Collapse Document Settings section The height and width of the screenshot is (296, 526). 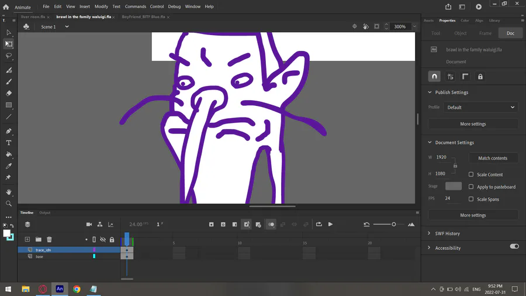[430, 142]
